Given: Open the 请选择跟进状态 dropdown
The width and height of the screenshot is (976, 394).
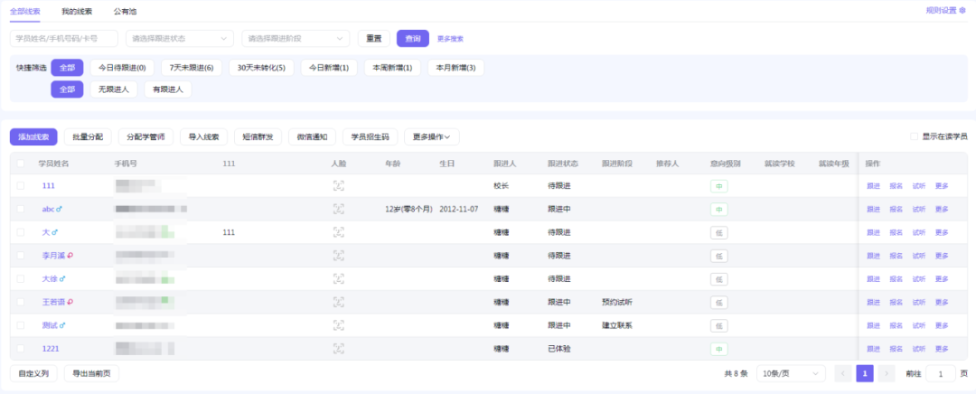Looking at the screenshot, I should click(180, 39).
